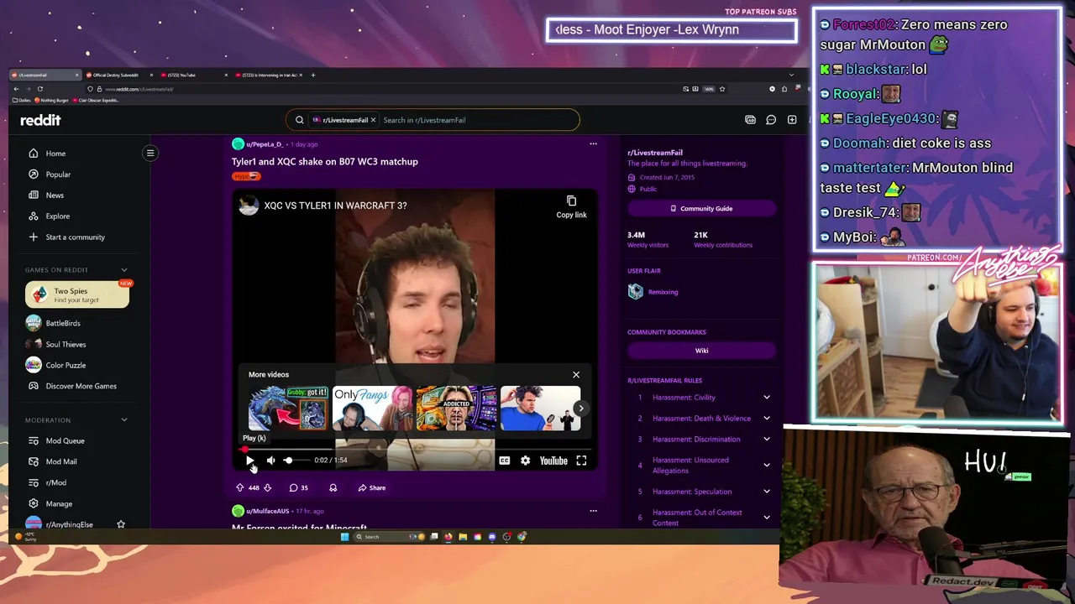The image size is (1075, 604).
Task: Open r/Mod feed
Action: coord(56,482)
